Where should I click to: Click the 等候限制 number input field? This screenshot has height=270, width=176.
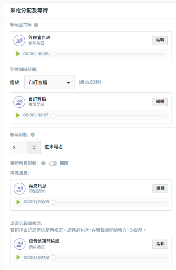[19, 148]
